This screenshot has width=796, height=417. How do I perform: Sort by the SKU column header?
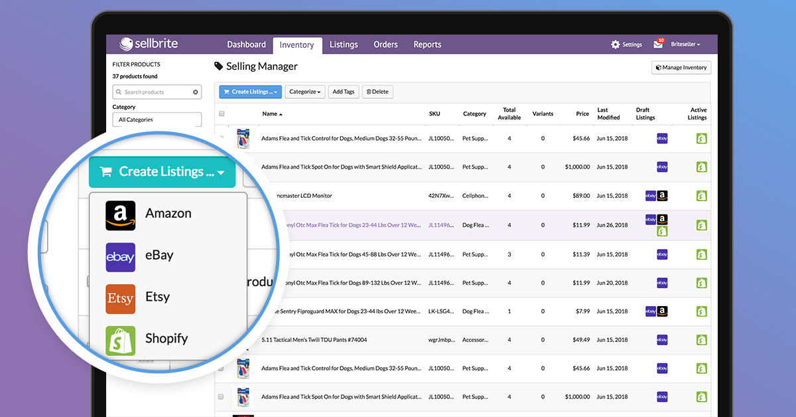[434, 114]
